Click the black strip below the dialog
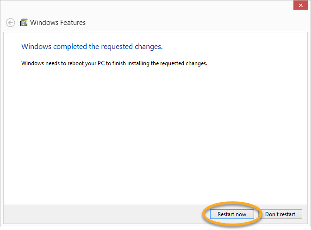 pyautogui.click(x=155, y=228)
